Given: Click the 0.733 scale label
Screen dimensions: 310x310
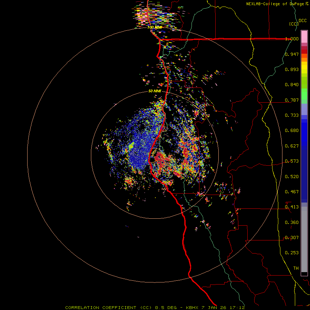Looking at the screenshot, I should [292, 115].
